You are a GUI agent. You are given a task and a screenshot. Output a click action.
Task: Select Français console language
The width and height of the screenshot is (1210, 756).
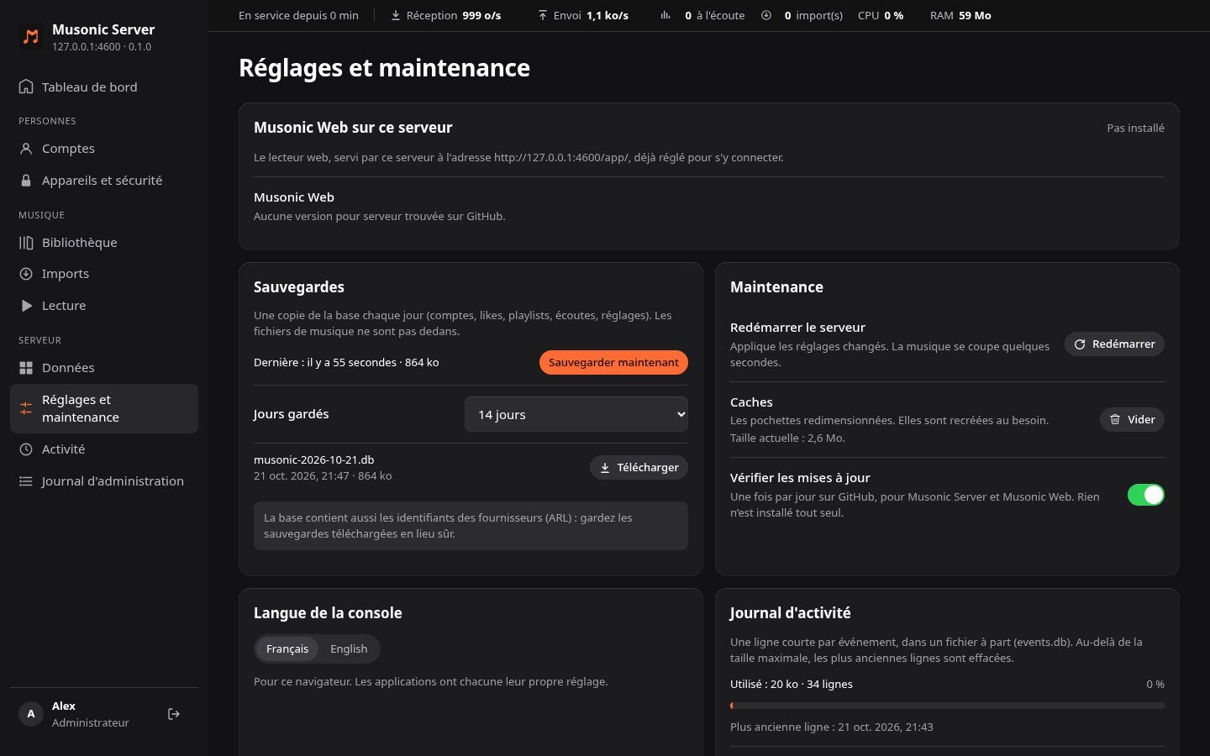287,648
